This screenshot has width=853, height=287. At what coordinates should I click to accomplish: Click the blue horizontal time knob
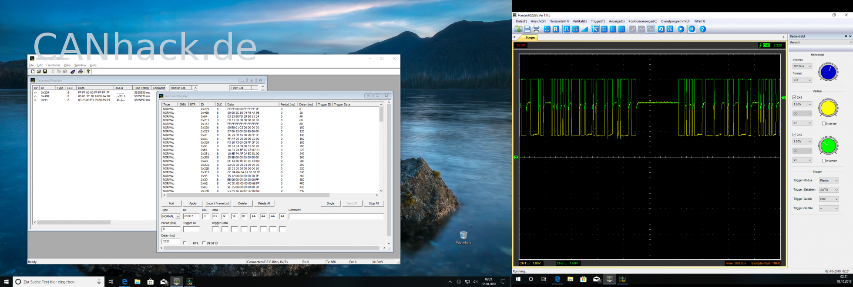828,72
